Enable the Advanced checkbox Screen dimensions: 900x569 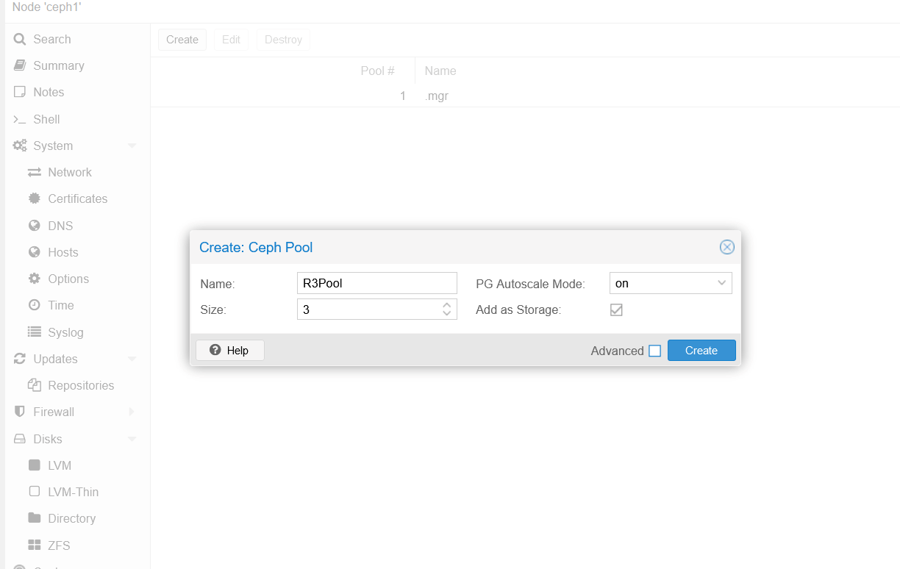coord(654,351)
